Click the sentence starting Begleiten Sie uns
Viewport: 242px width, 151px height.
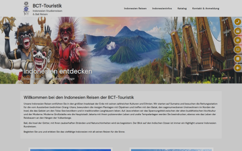pyautogui.click(x=74, y=132)
